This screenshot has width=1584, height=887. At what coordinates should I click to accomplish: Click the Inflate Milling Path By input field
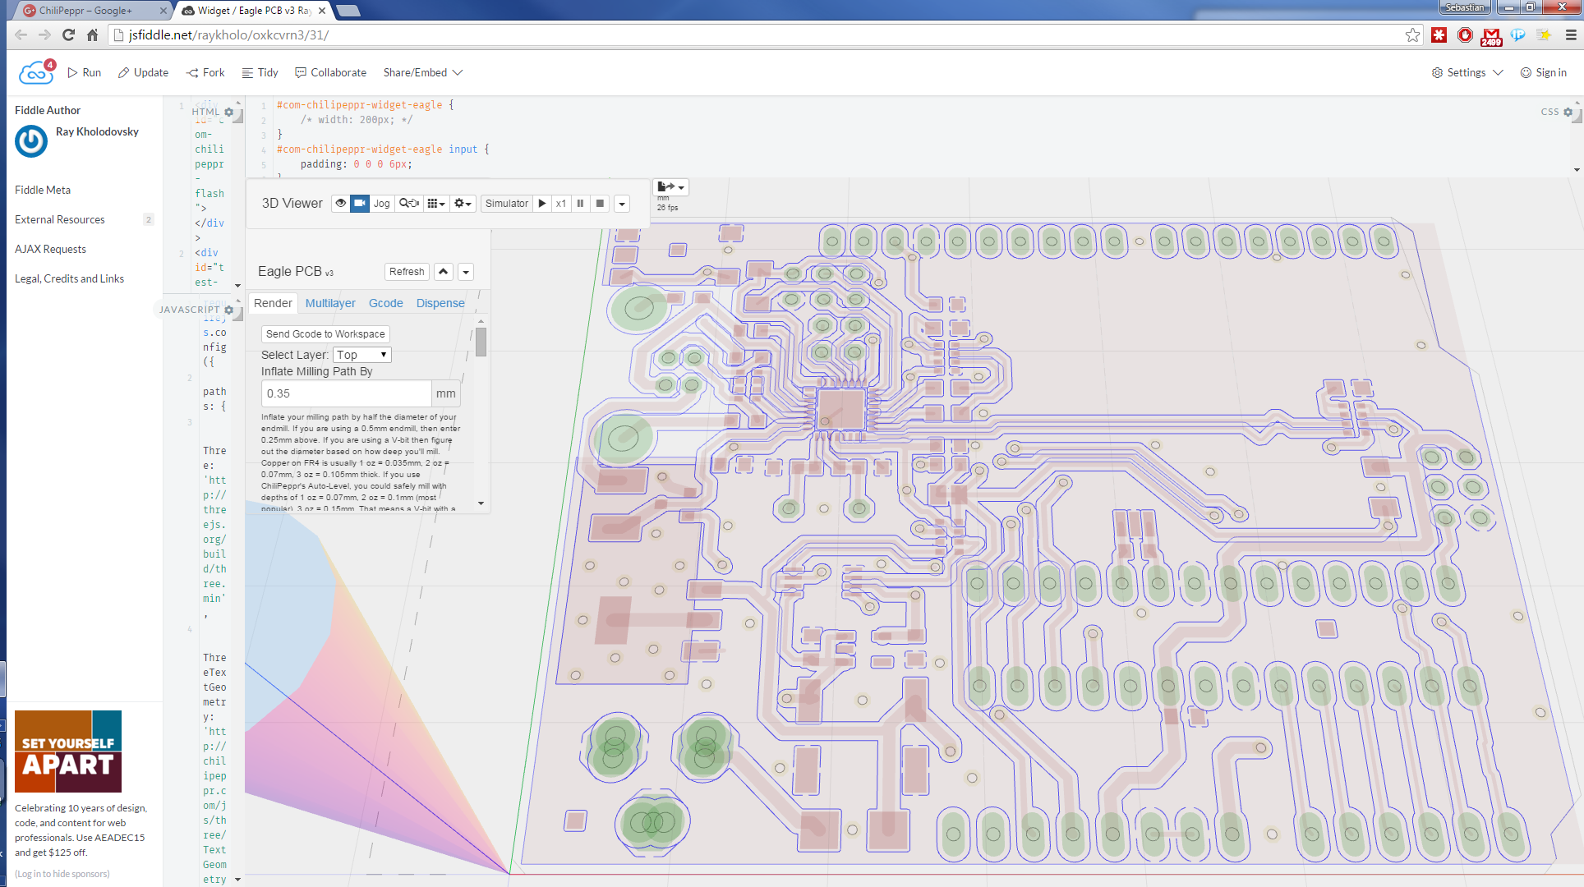[346, 393]
